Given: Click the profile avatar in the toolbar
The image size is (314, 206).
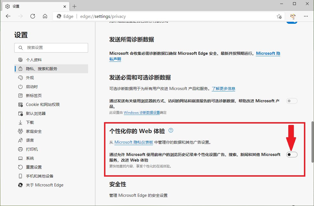Looking at the screenshot, I should 292,16.
